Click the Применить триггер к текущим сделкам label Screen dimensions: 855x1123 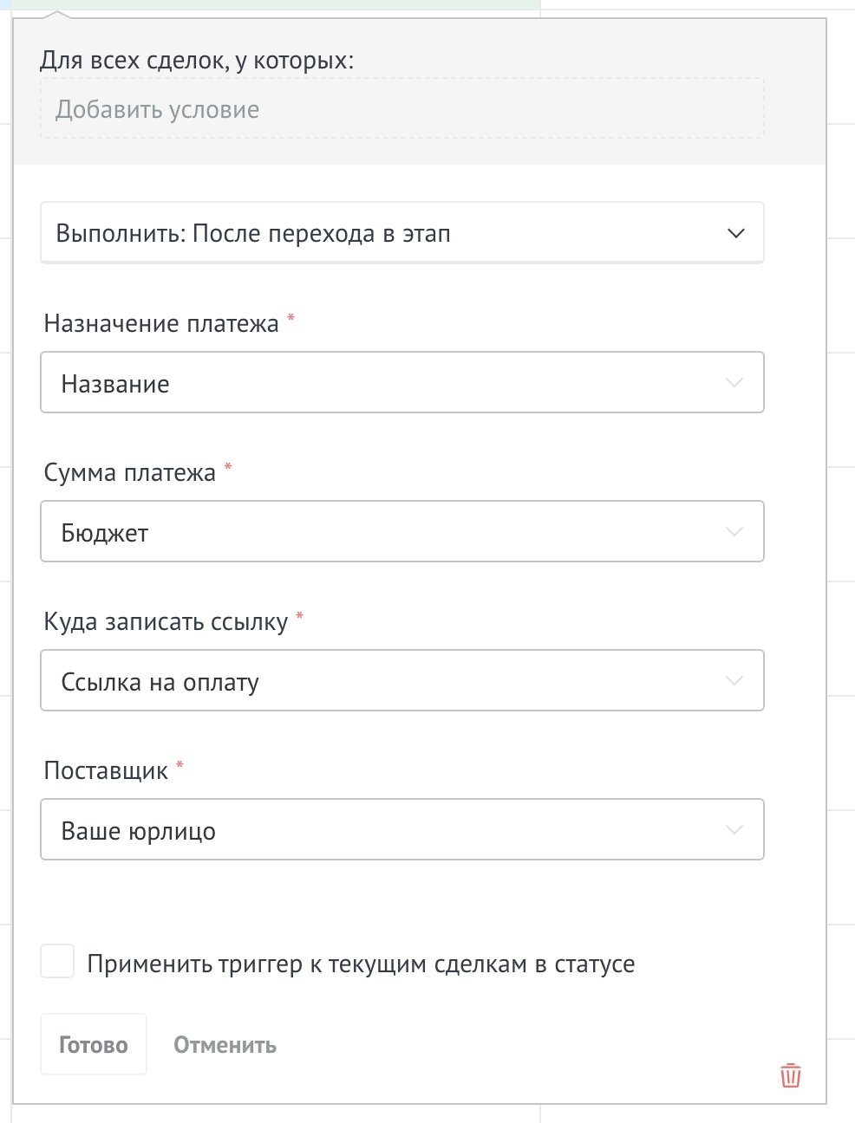[361, 964]
